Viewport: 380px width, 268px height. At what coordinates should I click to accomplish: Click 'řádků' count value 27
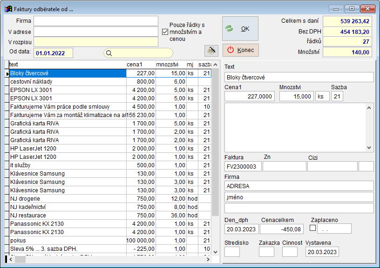point(347,41)
